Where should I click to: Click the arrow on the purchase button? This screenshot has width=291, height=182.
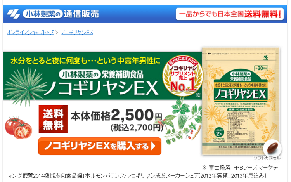(x=153, y=146)
